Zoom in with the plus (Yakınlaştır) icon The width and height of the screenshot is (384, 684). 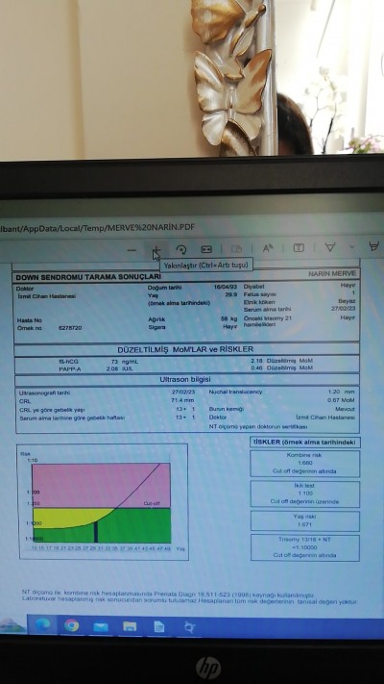(x=156, y=250)
